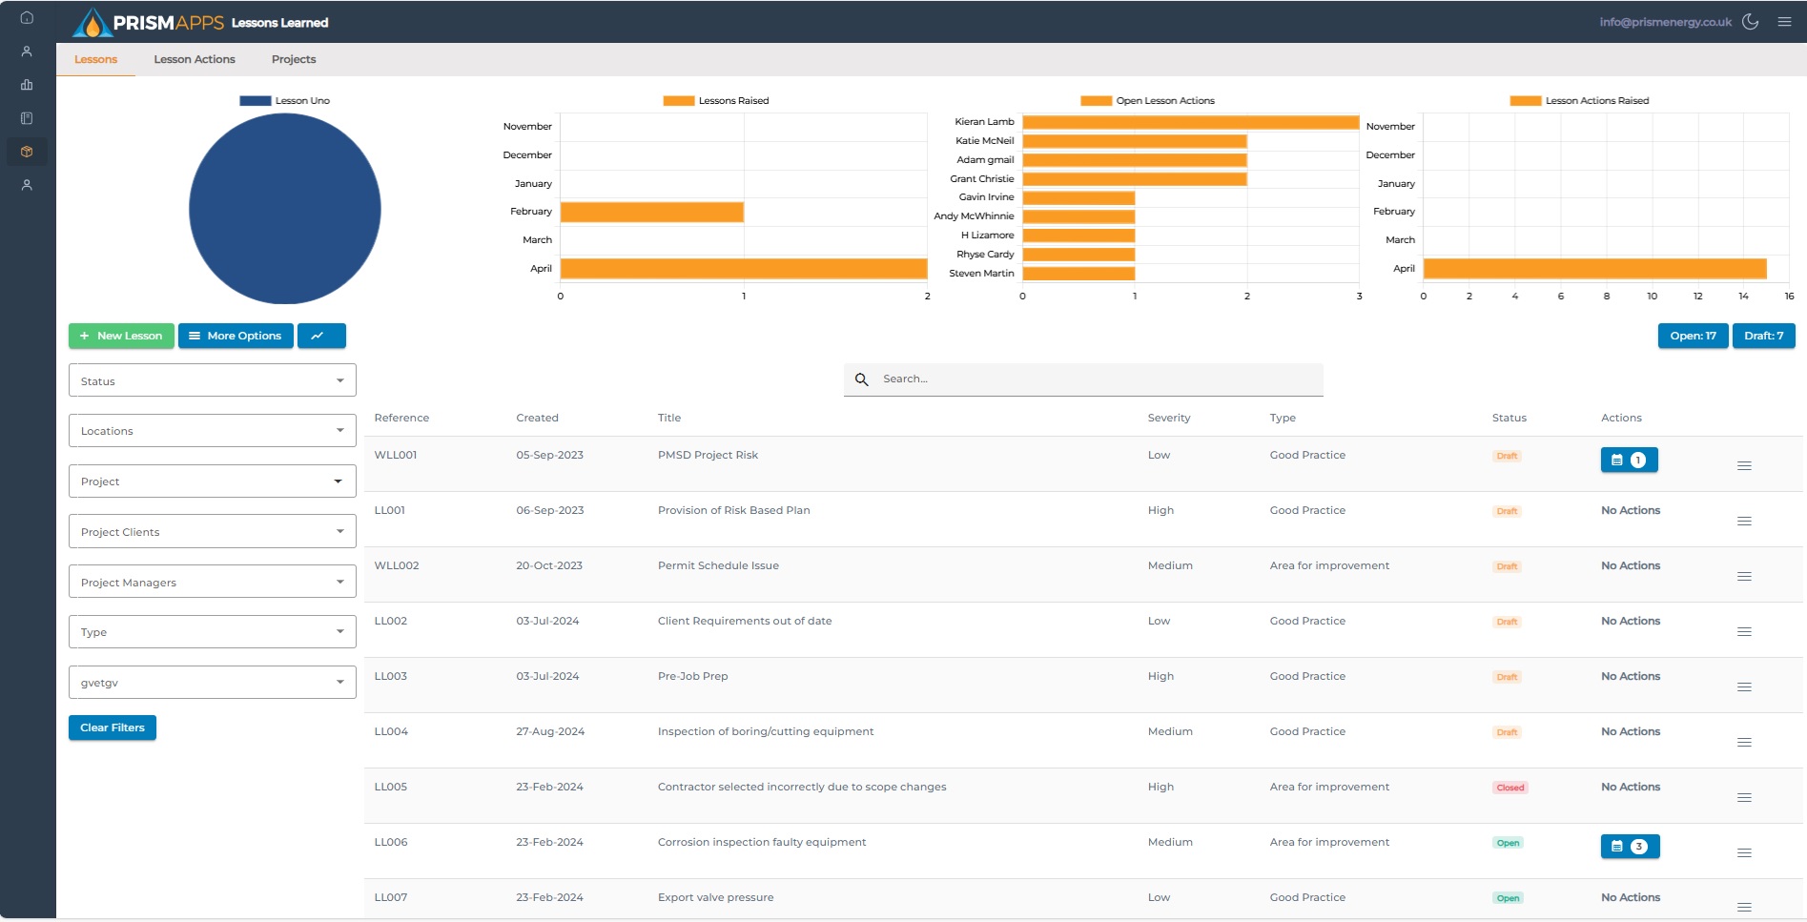1807x922 pixels.
Task: Click the home icon in left sidebar
Action: coord(27,17)
